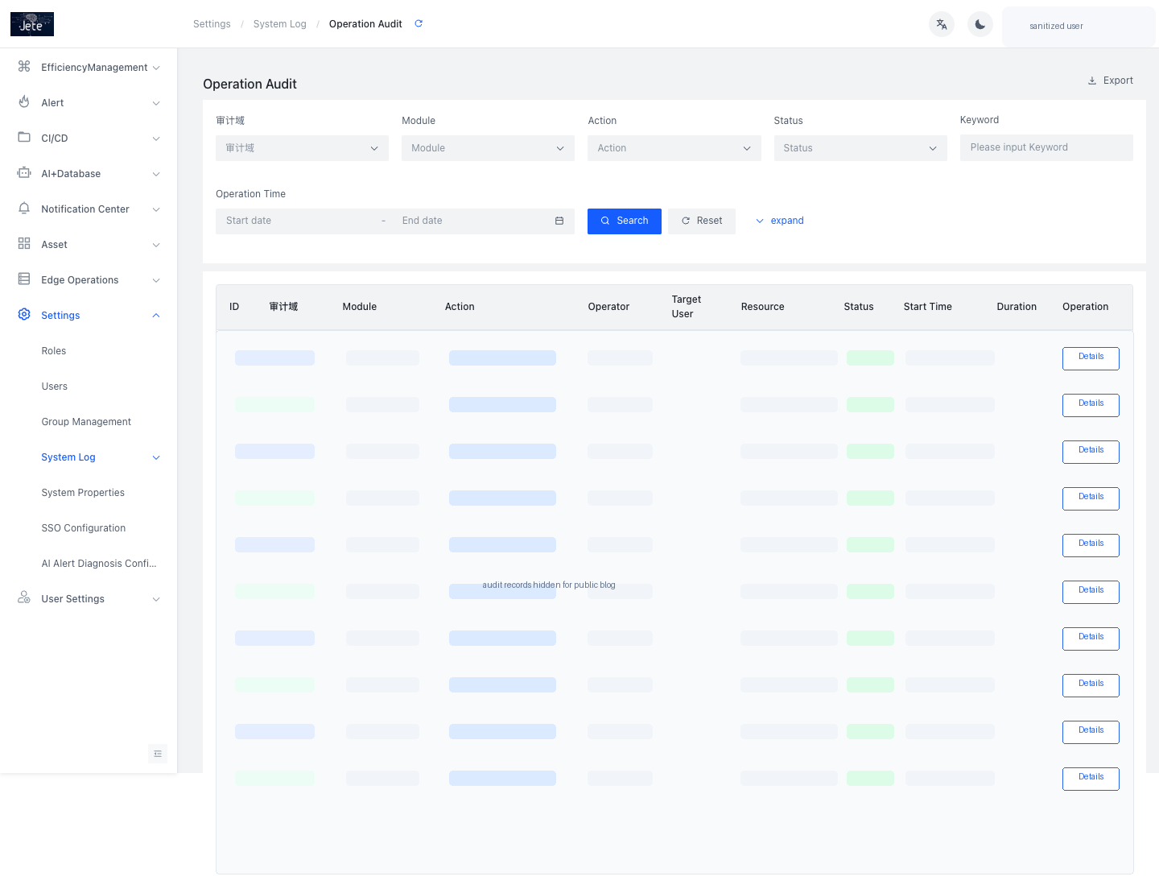Click the Jete logo
Image resolution: width=1159 pixels, height=893 pixels.
coord(32,24)
